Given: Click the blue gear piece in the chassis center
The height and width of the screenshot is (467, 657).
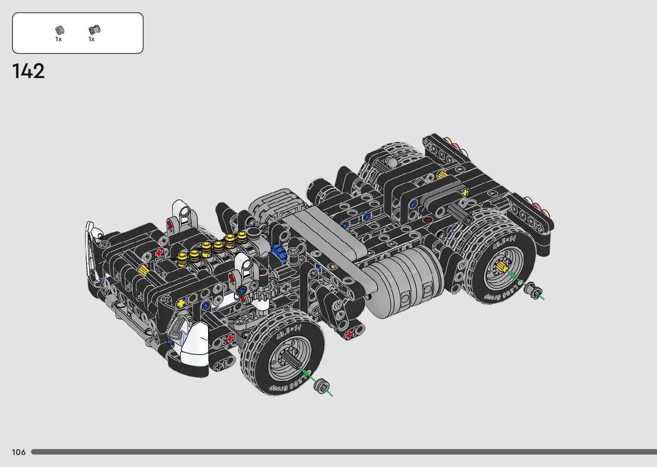Looking at the screenshot, I should 279,252.
